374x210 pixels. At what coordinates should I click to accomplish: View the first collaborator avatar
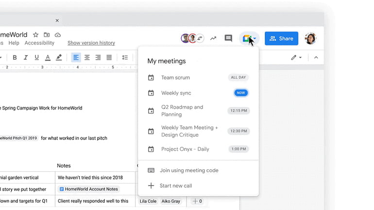click(185, 38)
